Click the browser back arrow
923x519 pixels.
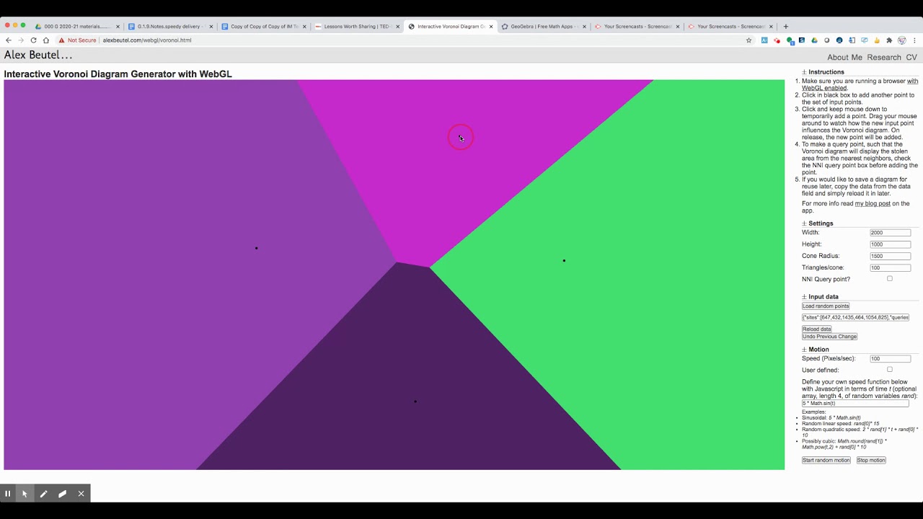click(8, 40)
